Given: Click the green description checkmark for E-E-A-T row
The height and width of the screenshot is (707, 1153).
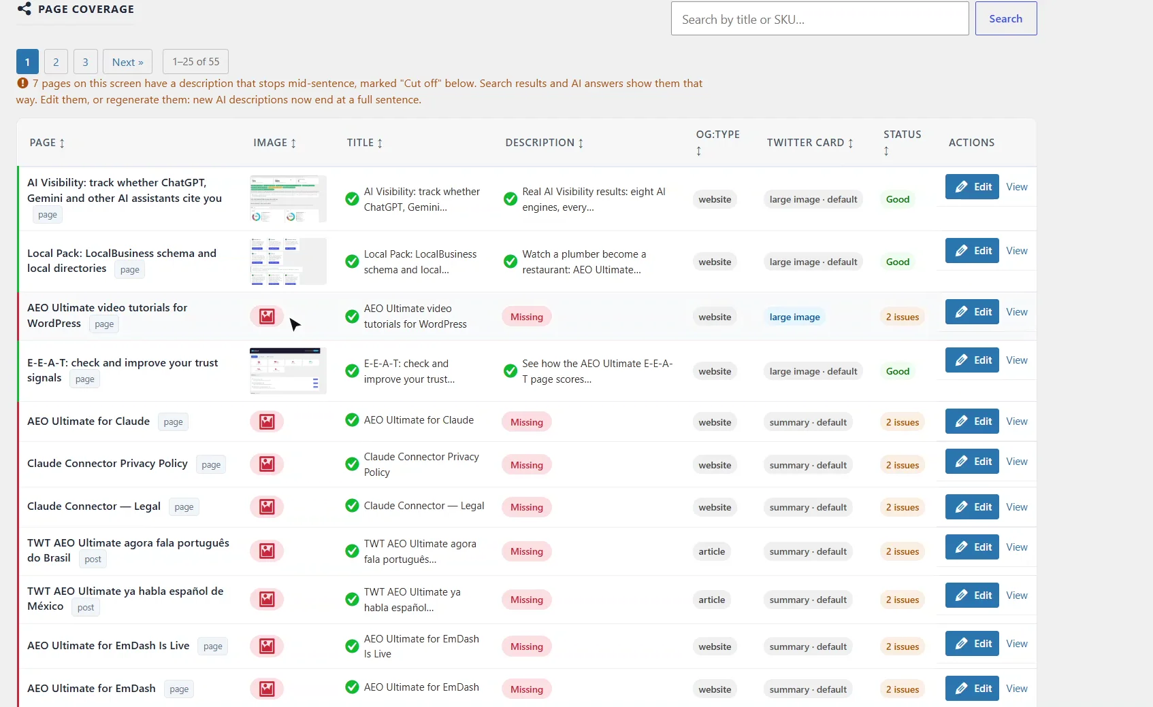Looking at the screenshot, I should (510, 371).
